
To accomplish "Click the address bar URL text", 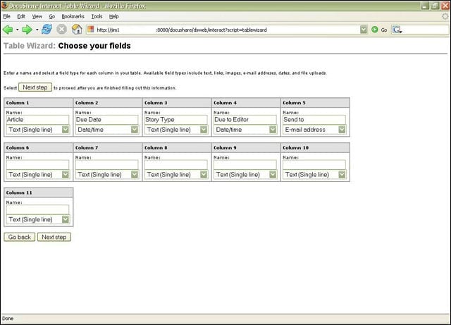I will 182,30.
